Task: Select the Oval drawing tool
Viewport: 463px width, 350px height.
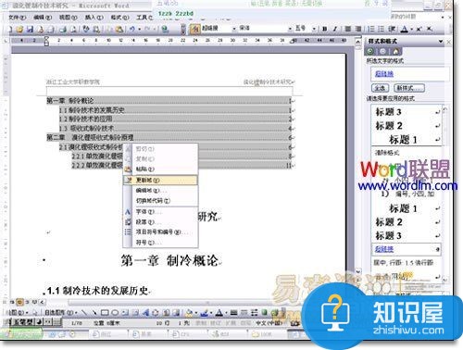Action: (x=115, y=313)
